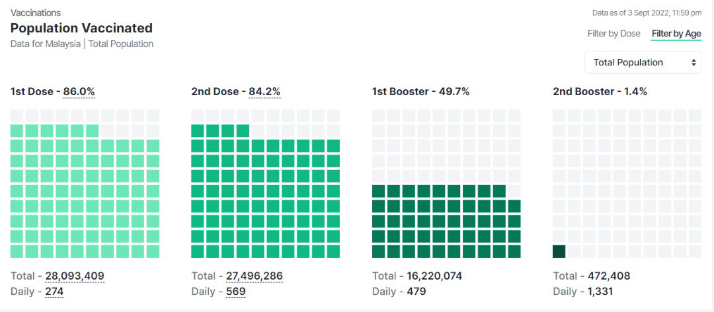Screen dimensions: 714x312
Task: Click the Vaccinations section label
Action: [x=36, y=13]
